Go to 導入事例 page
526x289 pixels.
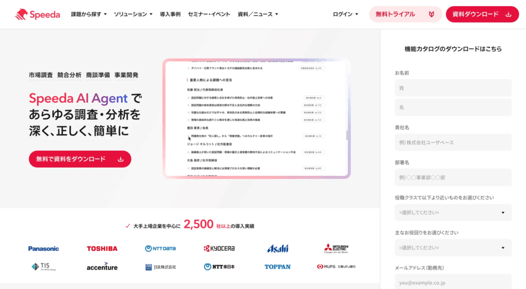coord(170,14)
